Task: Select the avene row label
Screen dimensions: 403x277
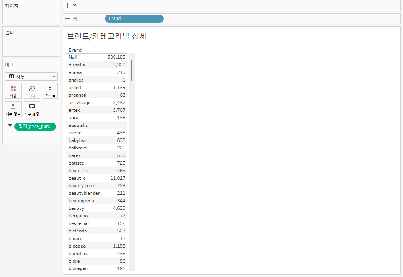Action: [75, 133]
